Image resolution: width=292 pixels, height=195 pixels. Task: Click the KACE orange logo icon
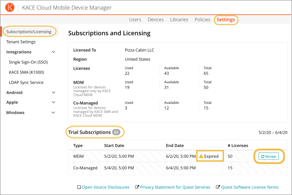(10, 7)
